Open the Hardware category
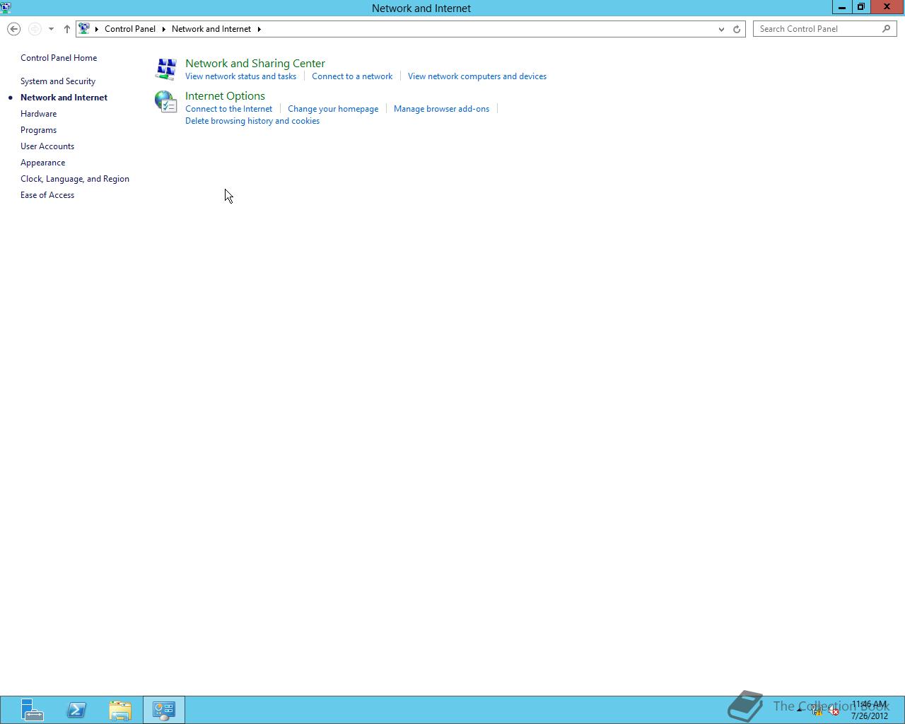This screenshot has width=905, height=724. (x=38, y=114)
